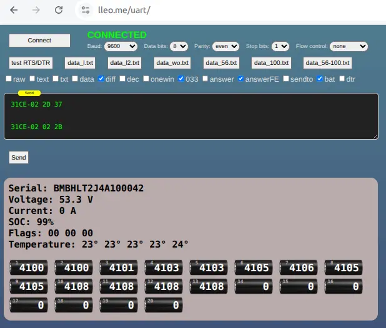Toggle the answerFE checkbox
This screenshot has height=328, width=386.
click(241, 79)
